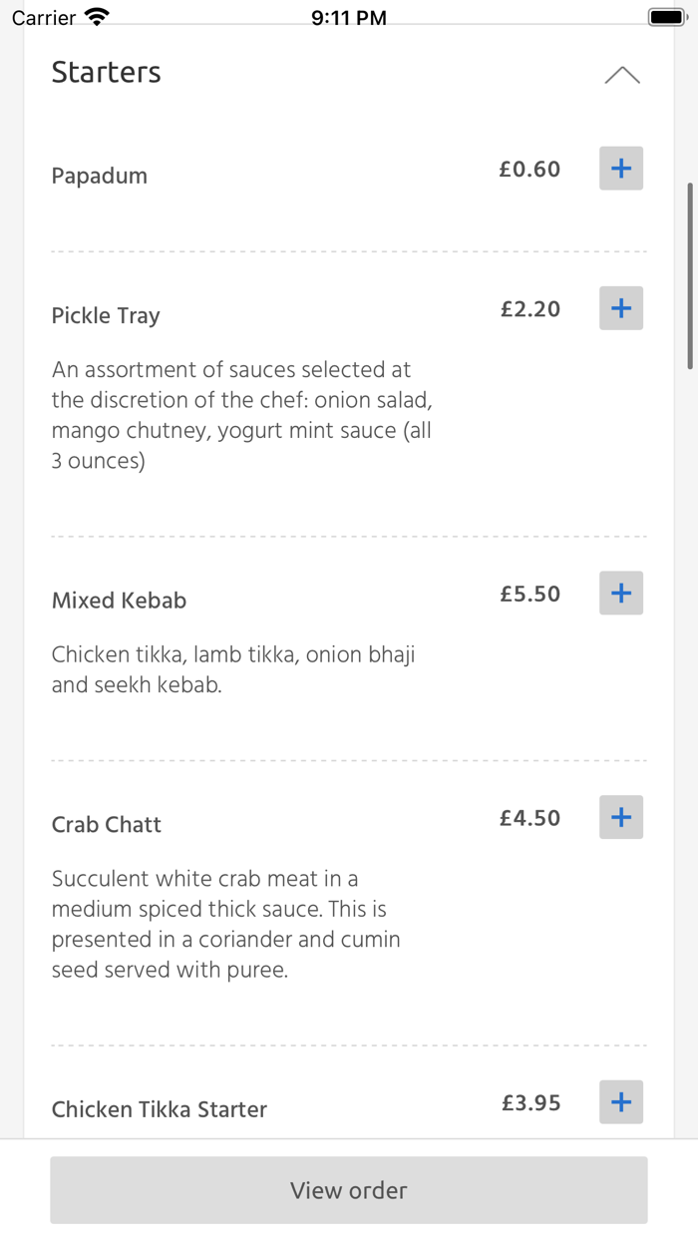The image size is (698, 1241).
Task: Add Papadum using its plus icon
Action: coord(620,169)
